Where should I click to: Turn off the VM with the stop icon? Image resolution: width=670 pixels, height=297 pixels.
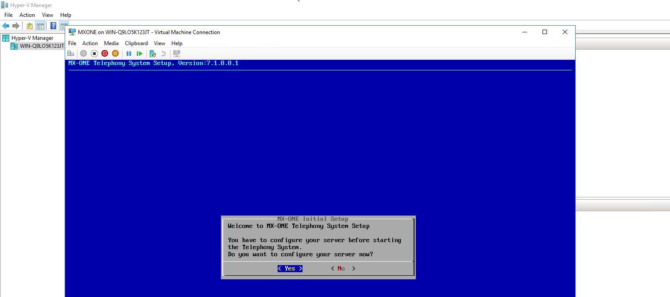coord(94,54)
